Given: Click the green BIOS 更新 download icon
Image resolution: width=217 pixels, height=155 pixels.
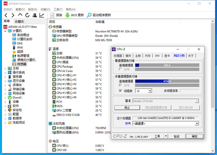Looking at the screenshot, I should click(x=67, y=15).
